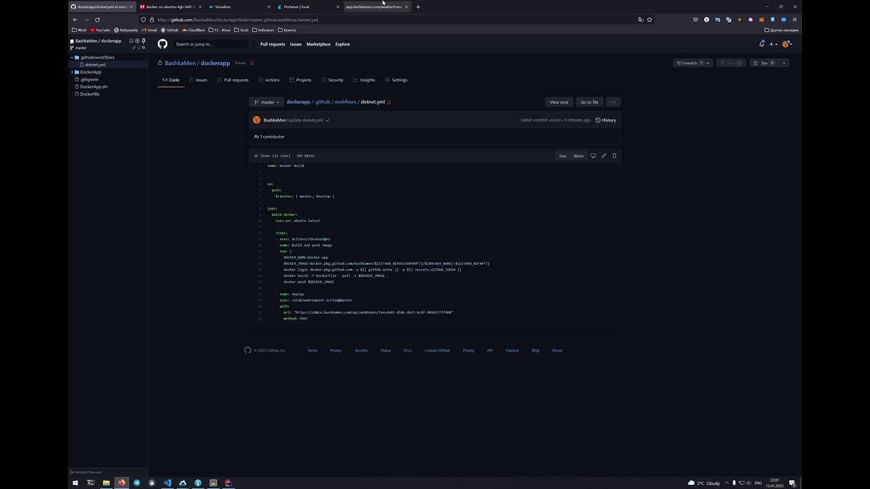Switch to the Pull requests repository tab
Screen dimensions: 870x489
coord(232,80)
